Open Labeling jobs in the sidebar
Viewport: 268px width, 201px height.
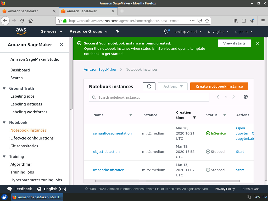coord(23,96)
